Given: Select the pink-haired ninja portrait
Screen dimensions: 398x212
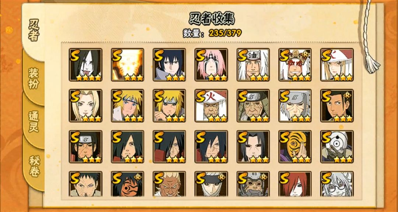Looking at the screenshot, I should coord(211,65).
